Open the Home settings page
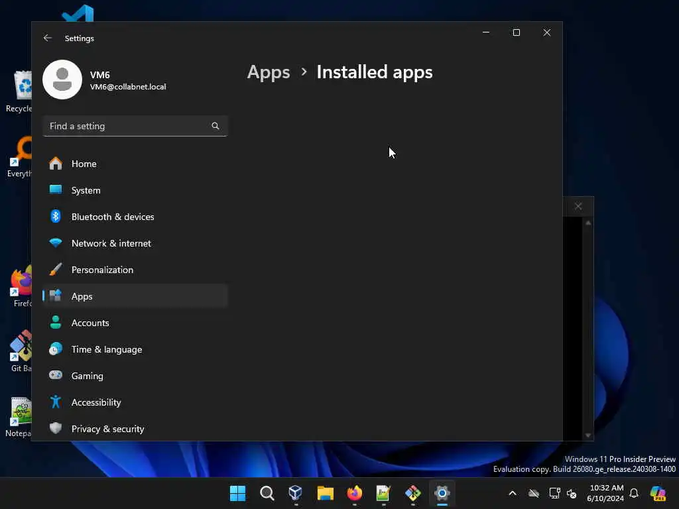The height and width of the screenshot is (509, 679). click(x=135, y=164)
